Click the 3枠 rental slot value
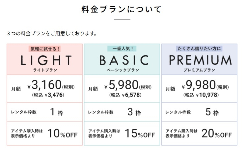 click(x=134, y=112)
